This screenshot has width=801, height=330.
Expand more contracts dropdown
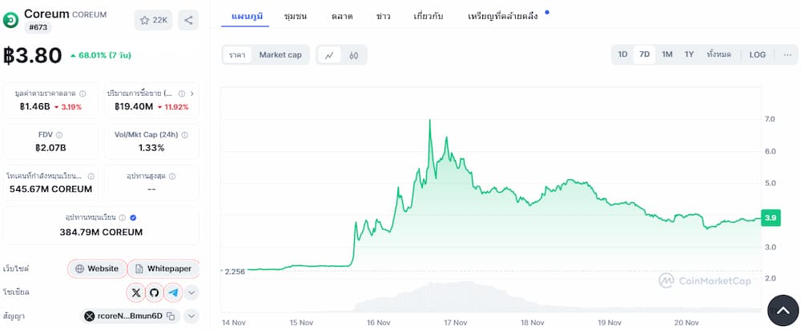191,316
